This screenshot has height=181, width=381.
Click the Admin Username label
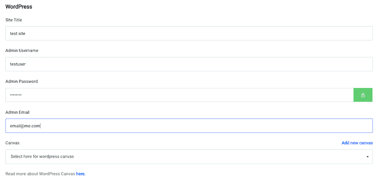point(22,51)
